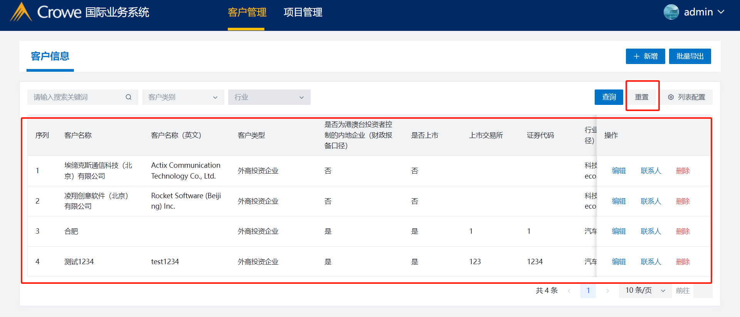Image resolution: width=740 pixels, height=317 pixels.
Task: Edit the 合肥 row
Action: (x=619, y=231)
